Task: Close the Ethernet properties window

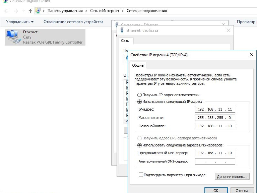Action: tap(228, 30)
